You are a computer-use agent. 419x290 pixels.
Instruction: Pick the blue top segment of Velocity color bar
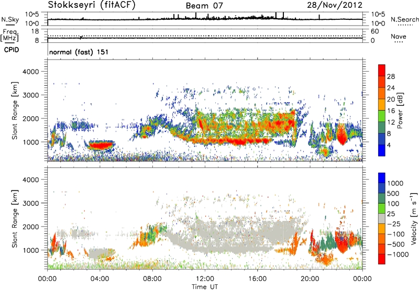pyautogui.click(x=382, y=178)
